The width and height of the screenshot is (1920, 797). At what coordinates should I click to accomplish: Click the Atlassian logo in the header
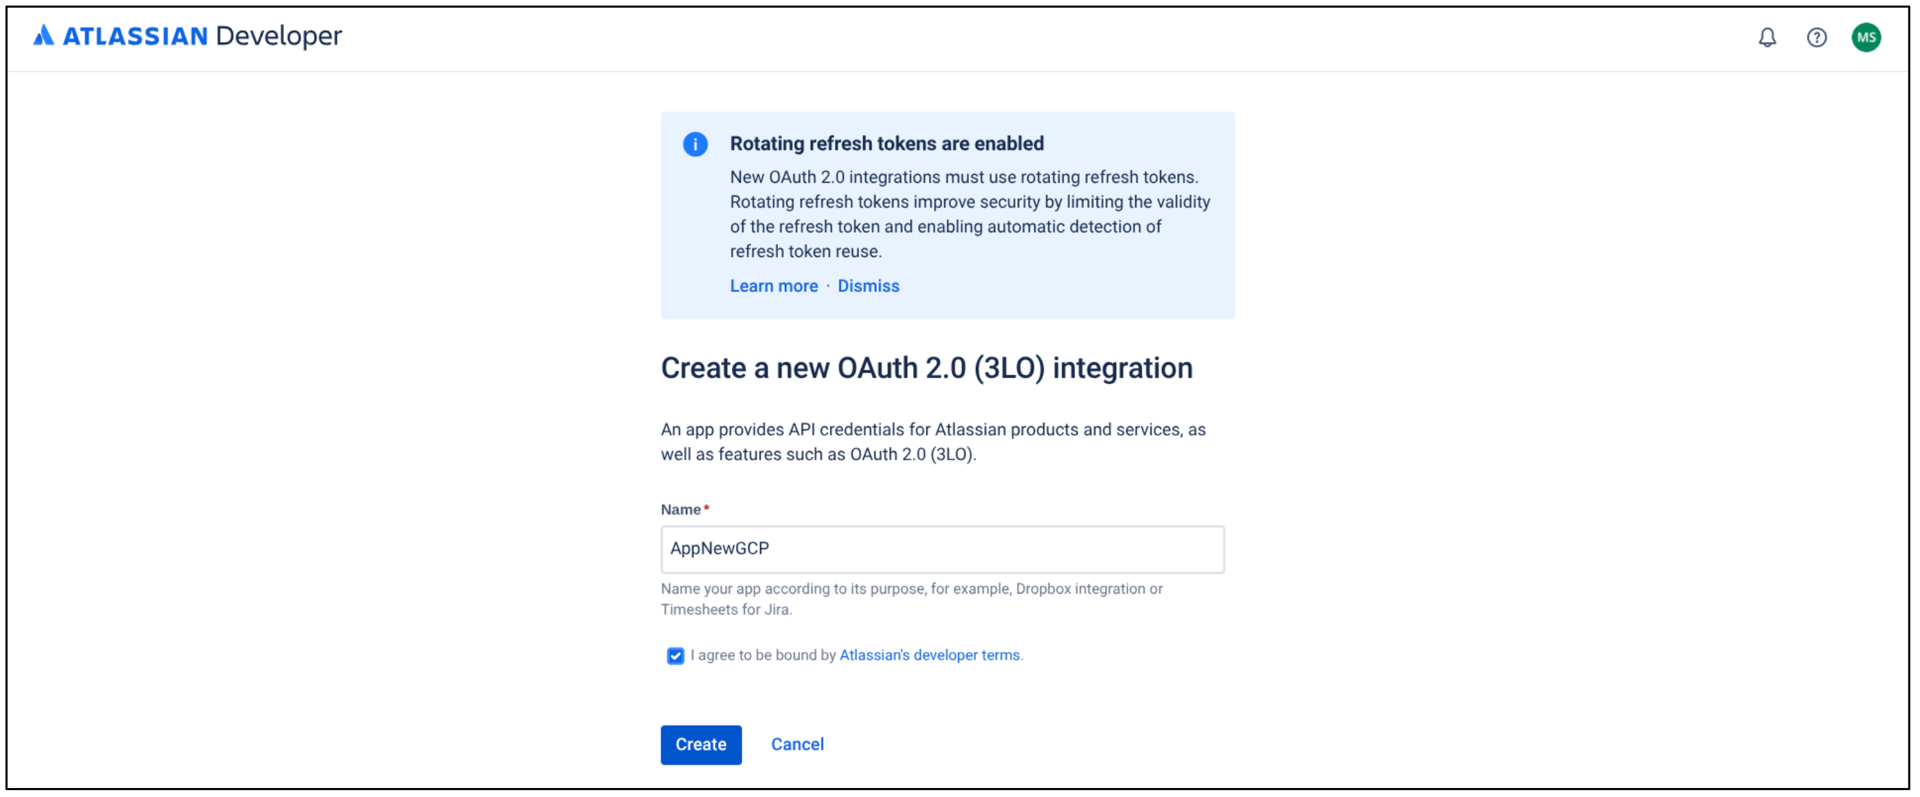[x=44, y=35]
